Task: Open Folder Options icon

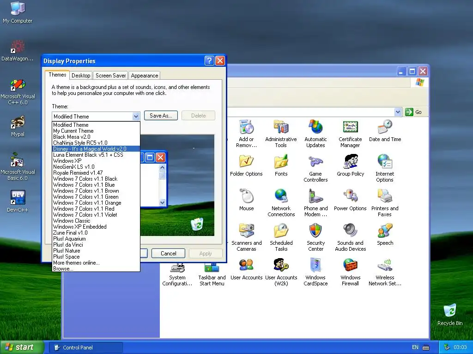Action: click(x=246, y=165)
